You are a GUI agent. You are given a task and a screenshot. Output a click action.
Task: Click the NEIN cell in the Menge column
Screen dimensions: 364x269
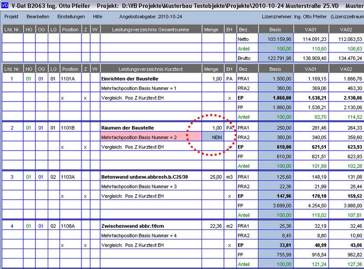(212, 137)
